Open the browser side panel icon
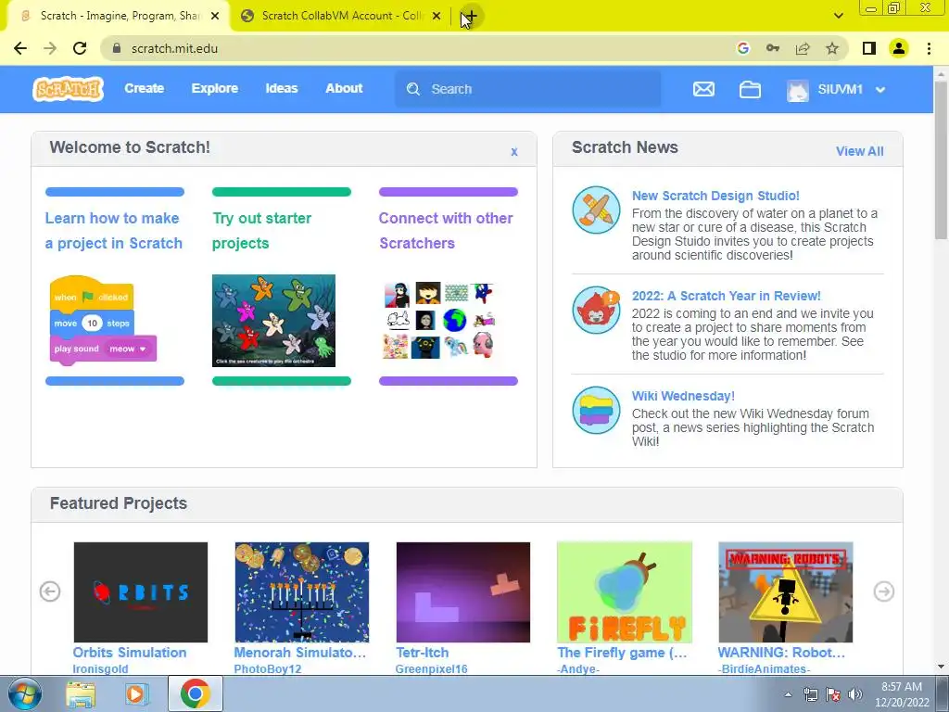Viewport: 949px width, 712px height. pos(869,48)
